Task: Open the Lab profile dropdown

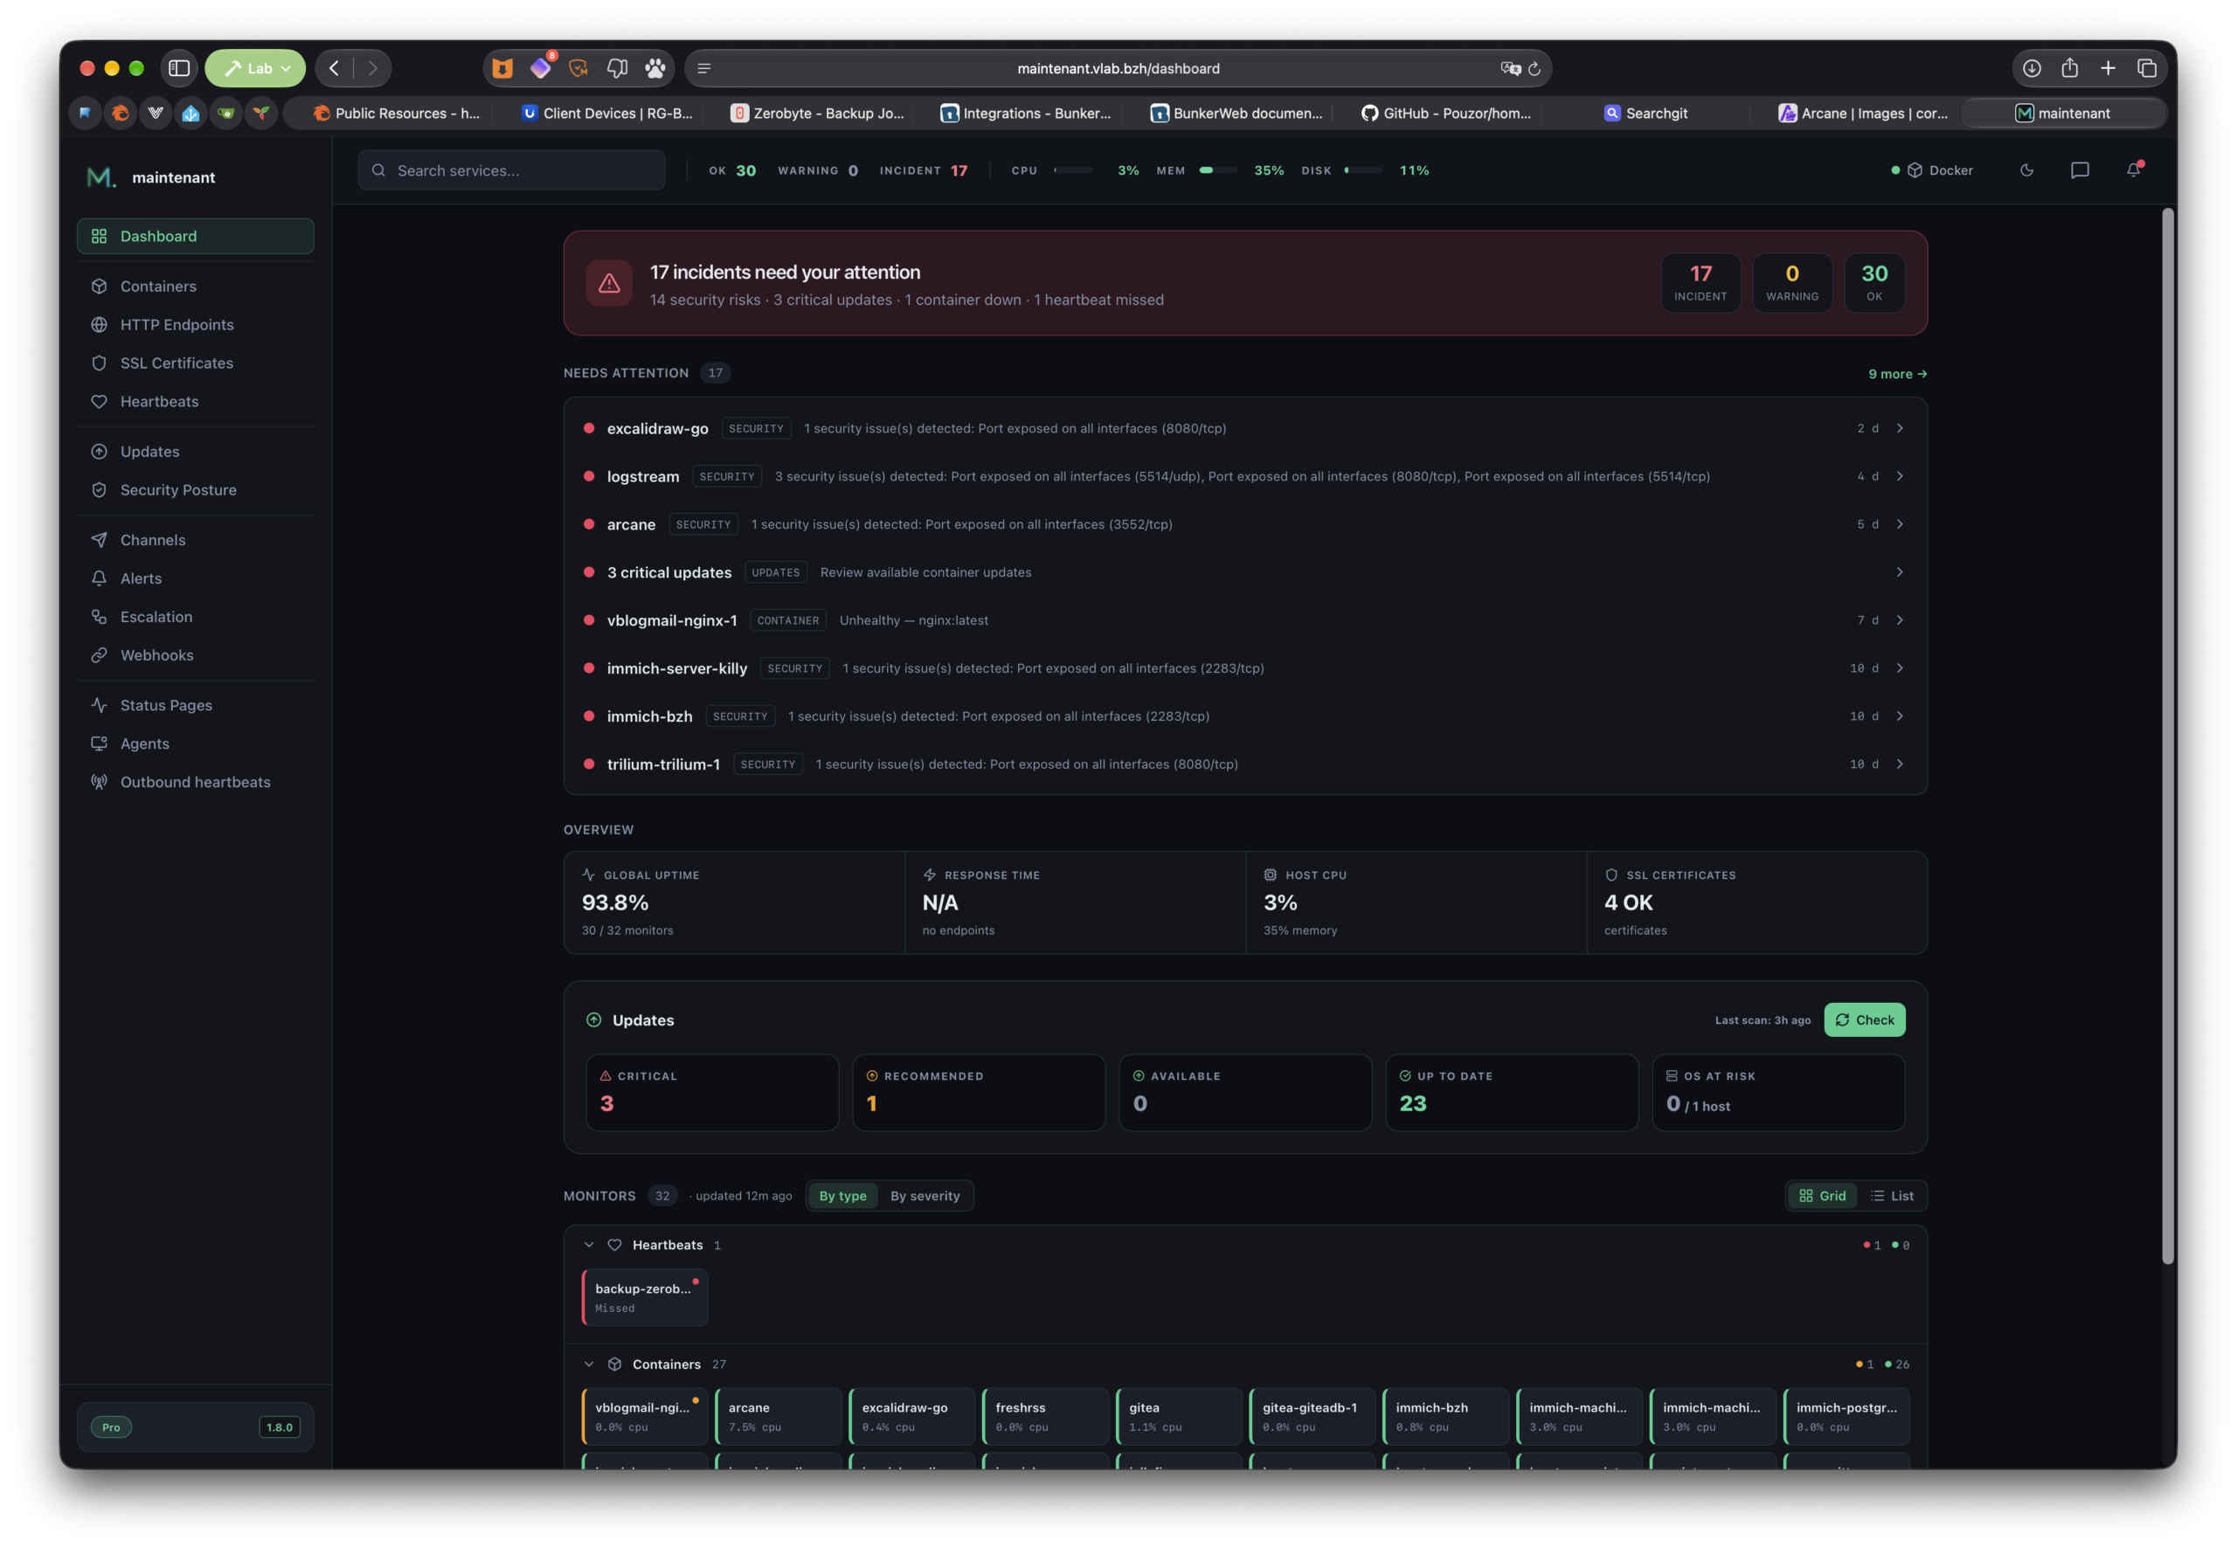Action: [255, 68]
